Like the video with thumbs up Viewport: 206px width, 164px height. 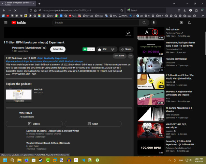pos(102,49)
